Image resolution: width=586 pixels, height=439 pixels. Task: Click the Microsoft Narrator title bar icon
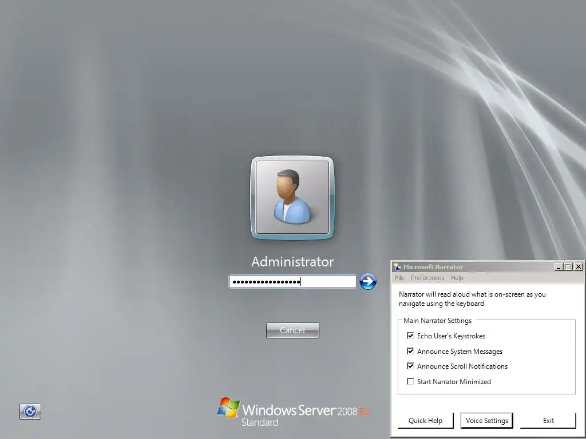coord(397,266)
